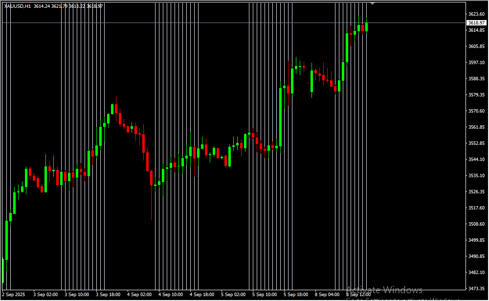Click the 5 Sep 02:00 time label
This screenshot has height=301, width=489.
[233, 295]
